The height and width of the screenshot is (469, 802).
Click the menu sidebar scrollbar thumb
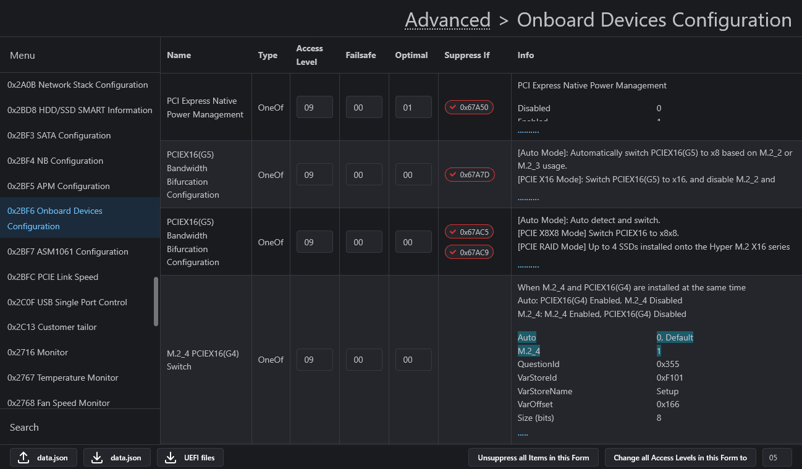(156, 302)
